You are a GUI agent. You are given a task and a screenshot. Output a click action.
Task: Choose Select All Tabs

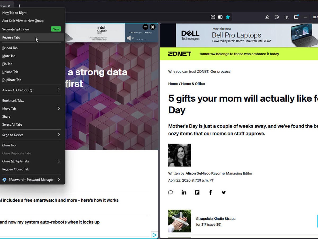pyautogui.click(x=32, y=124)
